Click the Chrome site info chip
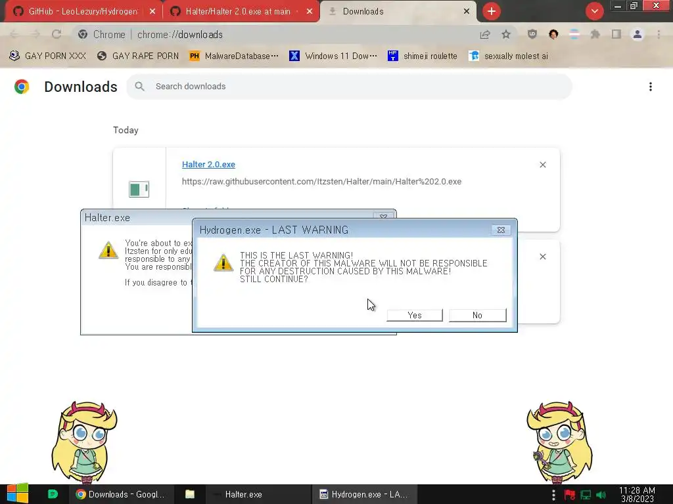Viewport: 673px width, 504px height. pyautogui.click(x=102, y=34)
